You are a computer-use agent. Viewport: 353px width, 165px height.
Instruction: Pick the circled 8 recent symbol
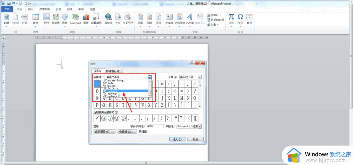tap(103, 118)
